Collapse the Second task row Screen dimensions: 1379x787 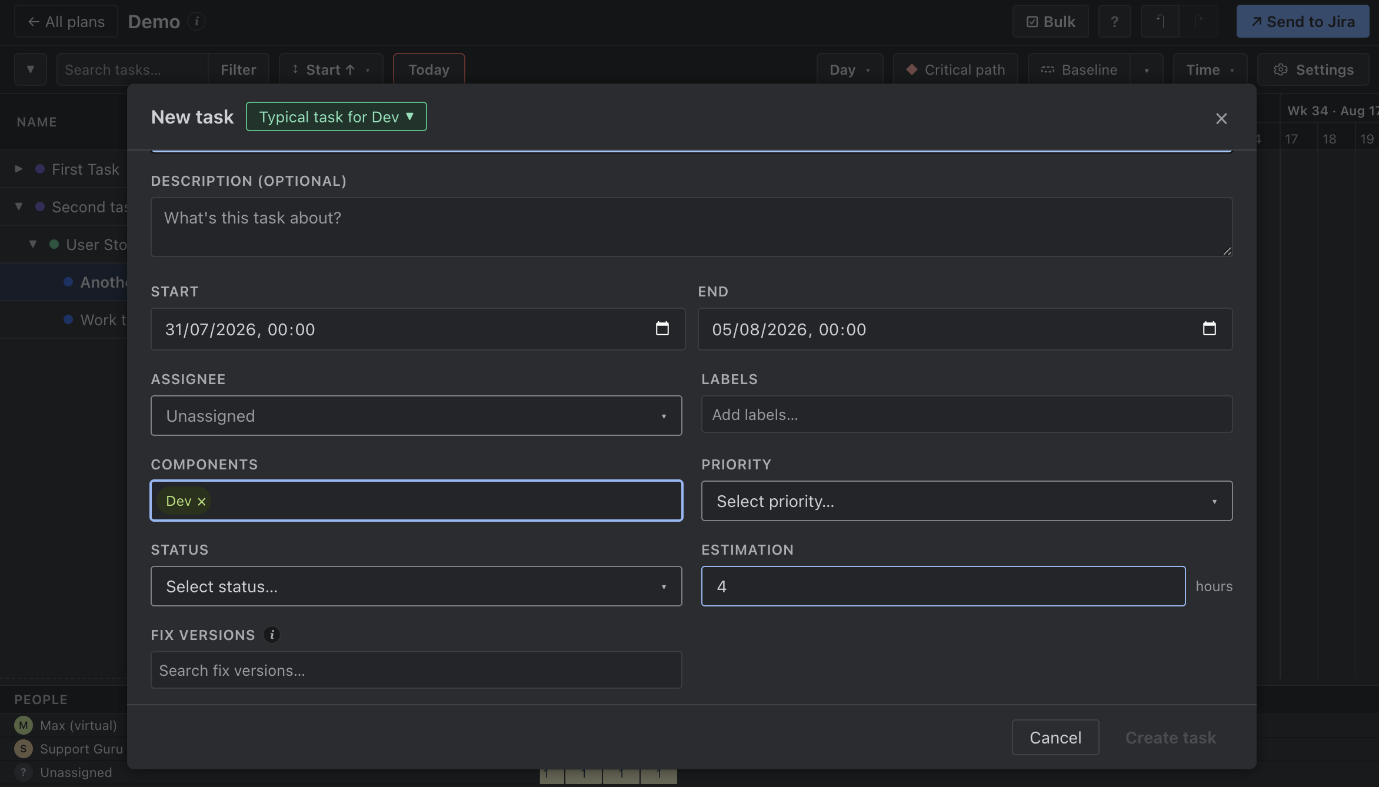(19, 206)
